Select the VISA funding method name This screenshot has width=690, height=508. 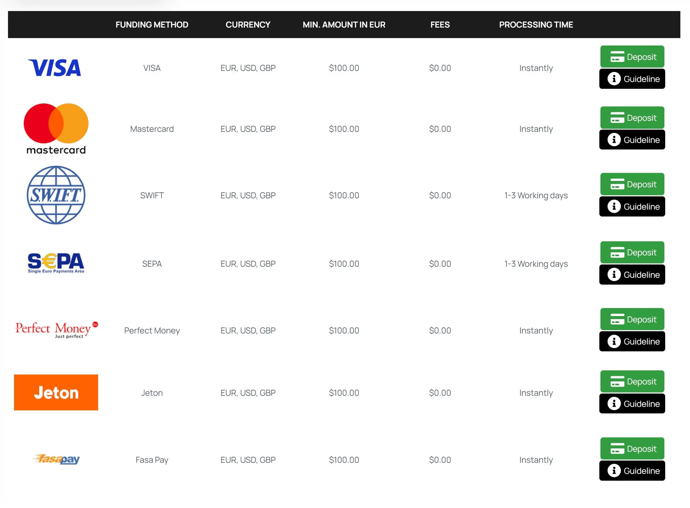click(152, 68)
